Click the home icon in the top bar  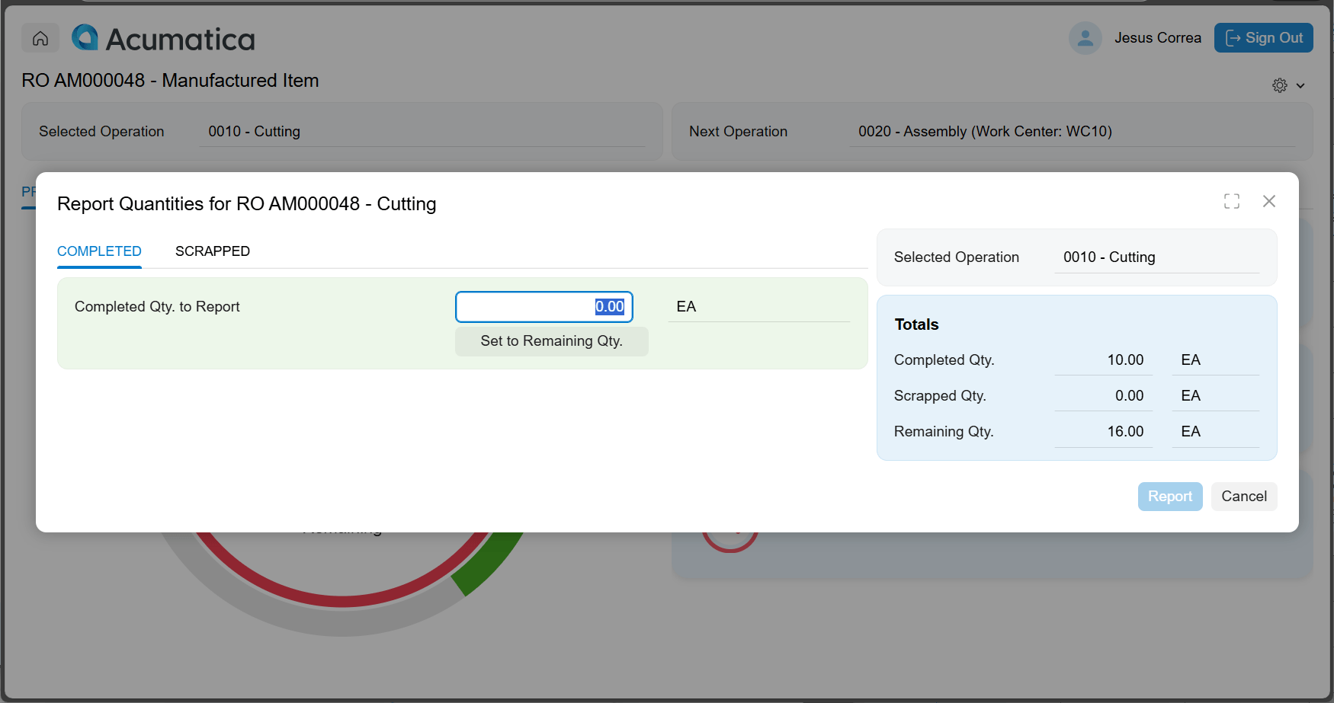click(40, 37)
